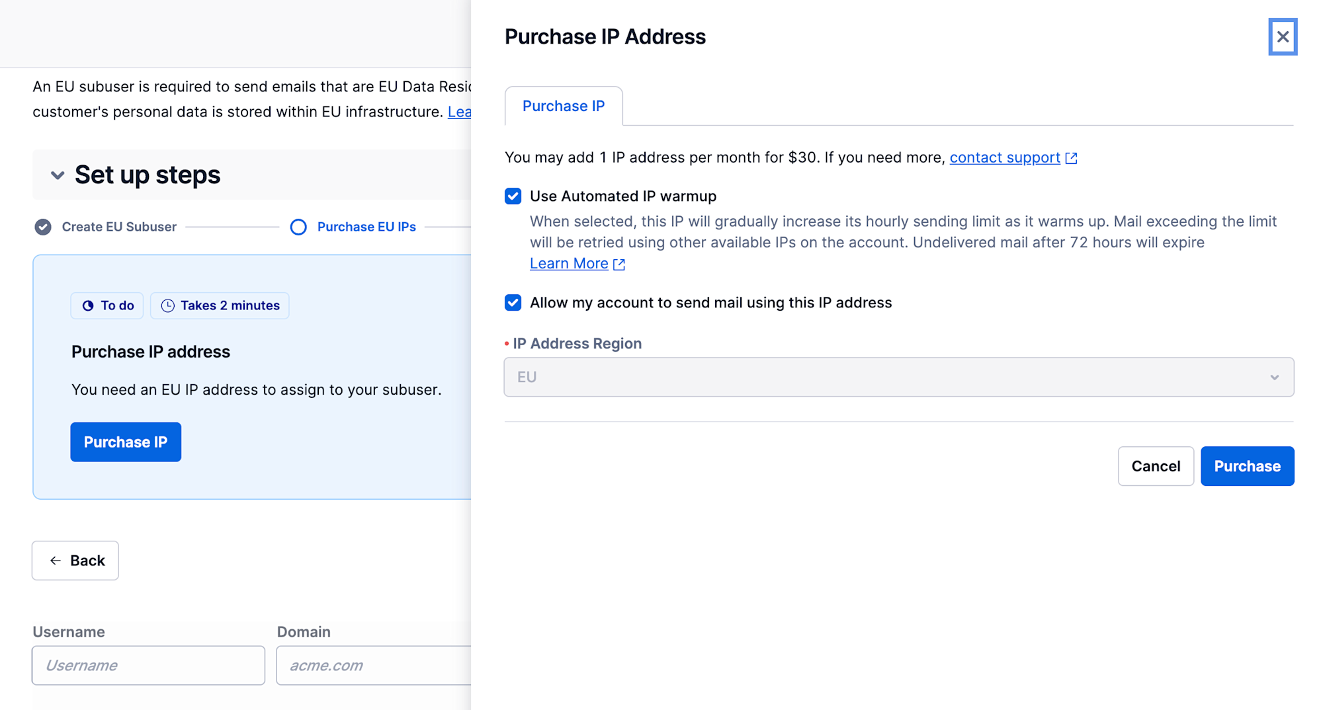The width and height of the screenshot is (1323, 710).
Task: Click the Domain field with acme.com placeholder
Action: point(374,665)
